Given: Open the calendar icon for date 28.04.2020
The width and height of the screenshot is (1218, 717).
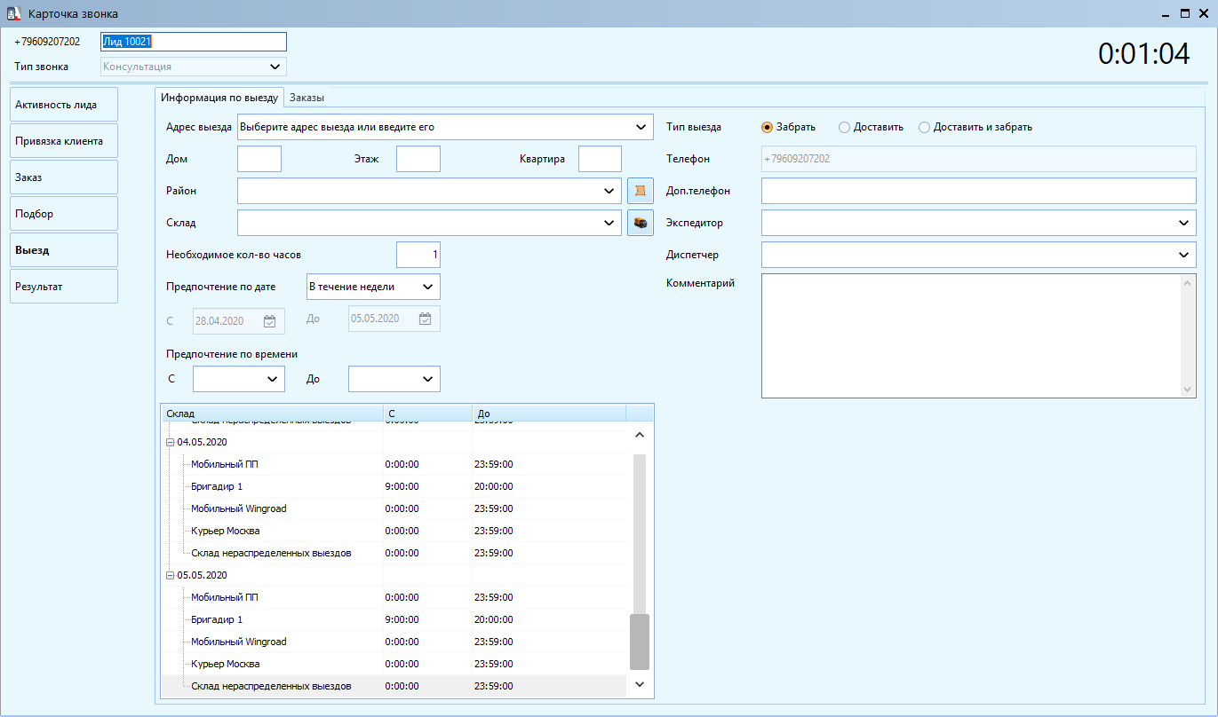Looking at the screenshot, I should pos(270,320).
